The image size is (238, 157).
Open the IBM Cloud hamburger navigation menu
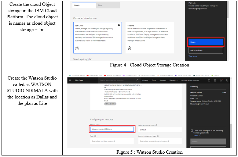pyautogui.click(x=70, y=80)
